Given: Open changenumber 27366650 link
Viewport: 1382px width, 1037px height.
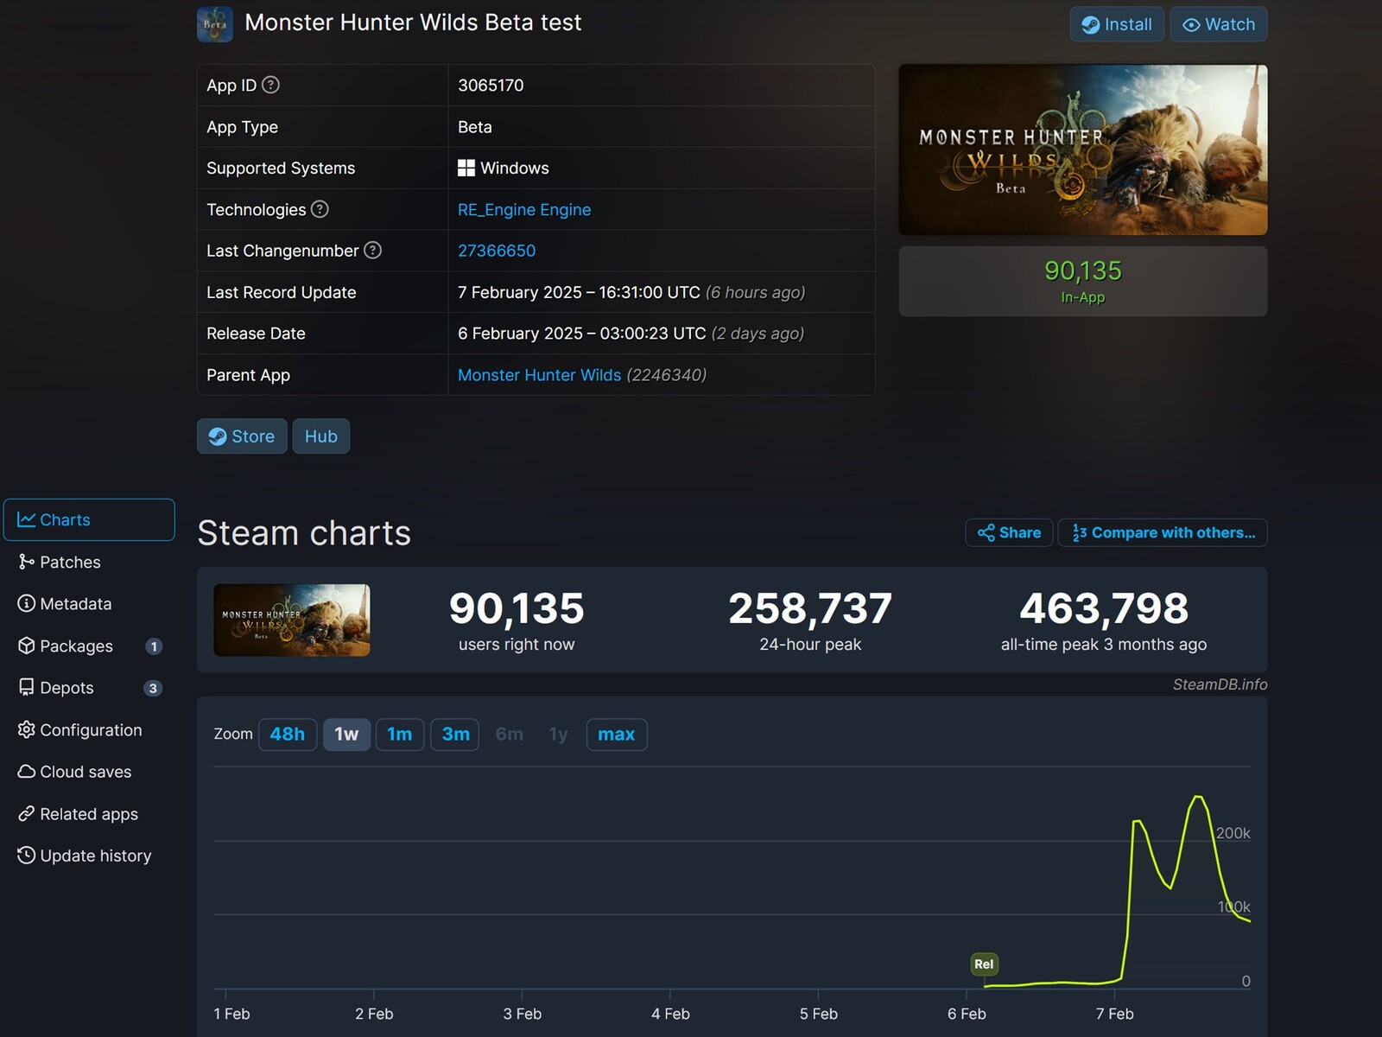Looking at the screenshot, I should click(497, 251).
